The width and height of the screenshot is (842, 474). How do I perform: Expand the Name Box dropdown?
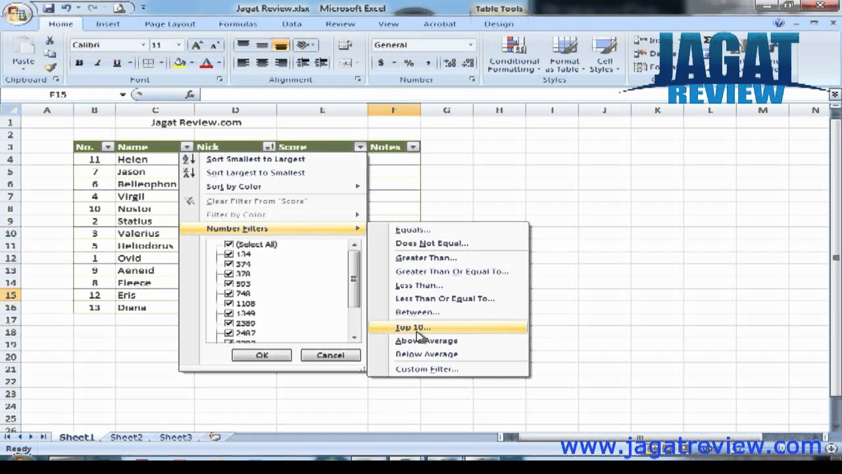122,95
